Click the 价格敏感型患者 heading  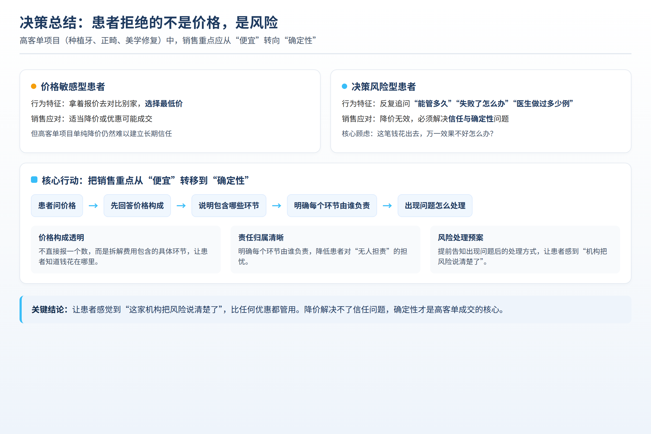click(x=73, y=87)
